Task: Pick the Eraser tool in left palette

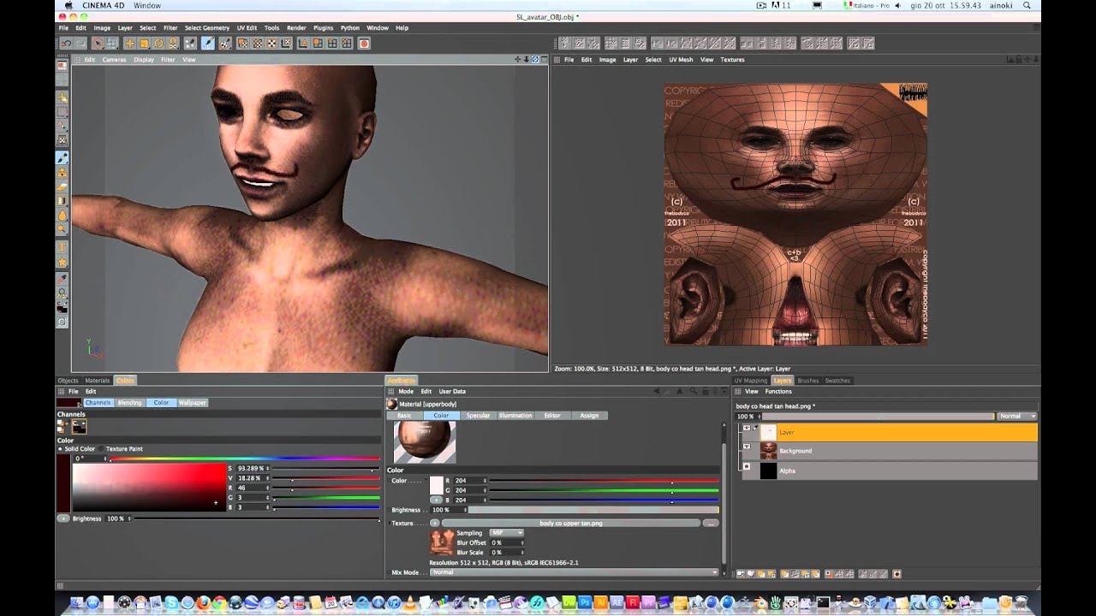Action: 63,187
